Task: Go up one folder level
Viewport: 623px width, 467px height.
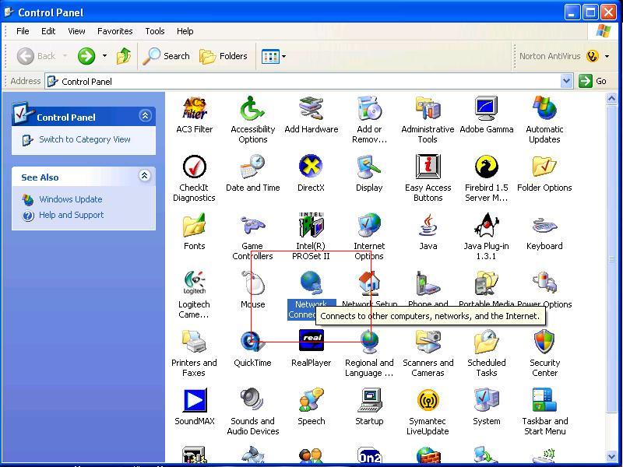Action: [x=124, y=56]
